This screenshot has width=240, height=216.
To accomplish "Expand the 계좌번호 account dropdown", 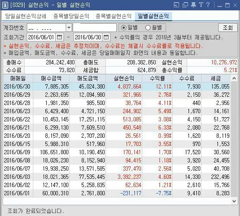I will (x=69, y=28).
